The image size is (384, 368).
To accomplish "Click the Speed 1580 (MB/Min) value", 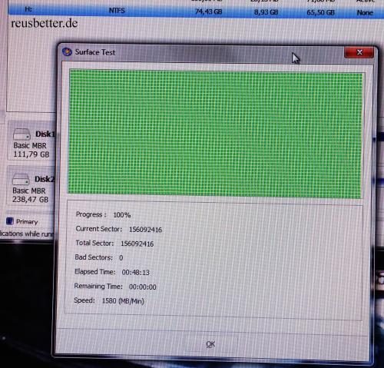I will pos(123,301).
